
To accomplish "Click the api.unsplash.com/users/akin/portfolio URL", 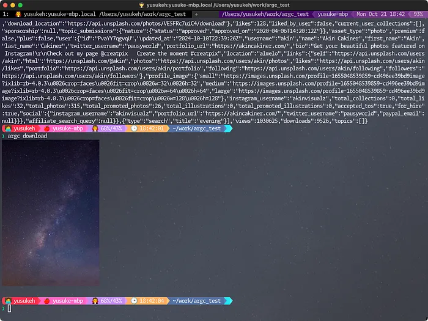I will 133,68.
